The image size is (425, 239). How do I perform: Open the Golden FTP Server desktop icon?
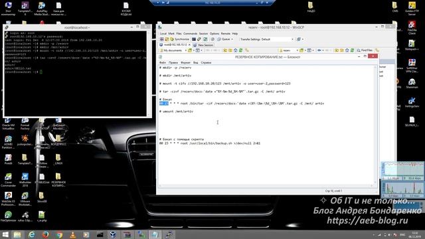[412, 8]
